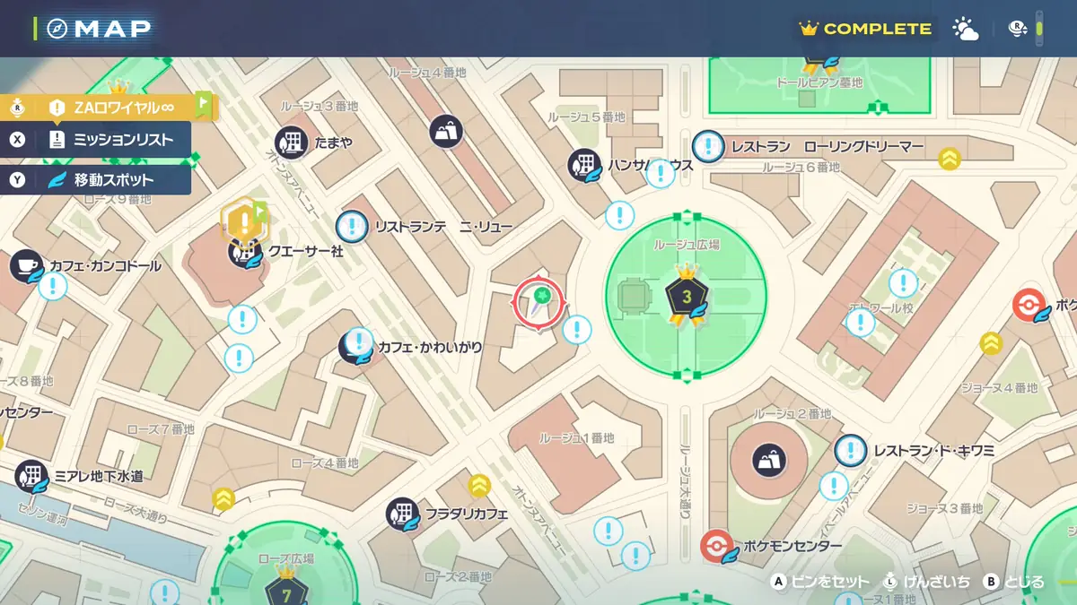The height and width of the screenshot is (605, 1077).
Task: Open the ミッションリスト panel
Action: (108, 140)
